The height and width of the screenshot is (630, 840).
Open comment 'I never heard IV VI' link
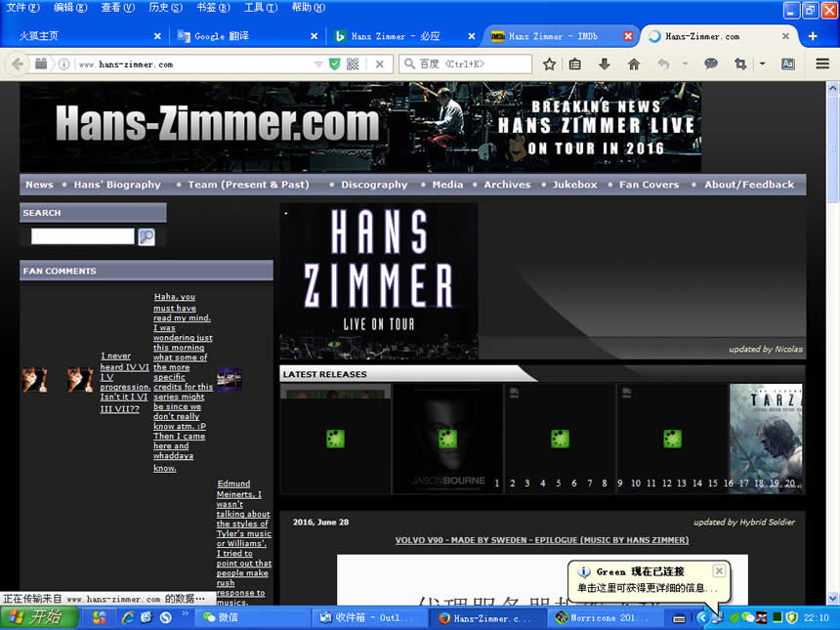click(x=125, y=382)
